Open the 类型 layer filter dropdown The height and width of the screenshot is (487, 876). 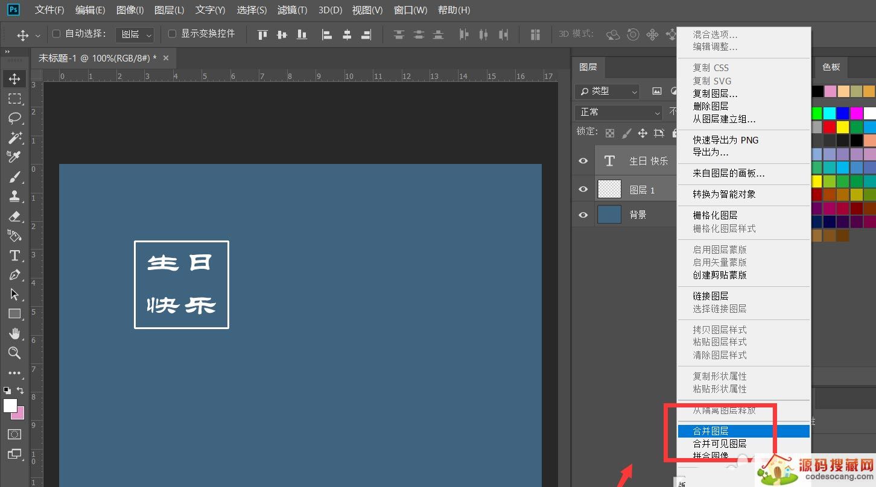[607, 91]
